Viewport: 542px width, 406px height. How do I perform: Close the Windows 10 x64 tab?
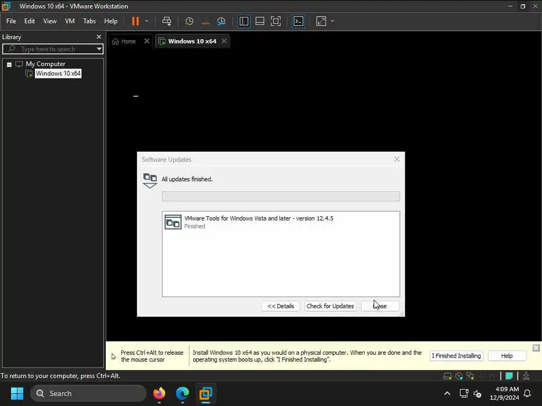click(x=224, y=41)
